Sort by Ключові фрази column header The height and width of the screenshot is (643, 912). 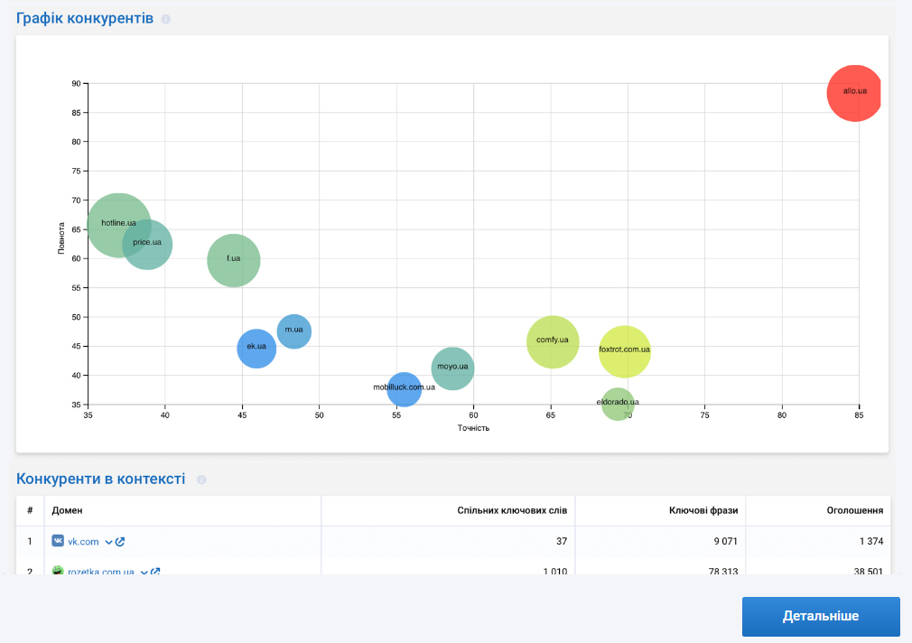(x=703, y=510)
